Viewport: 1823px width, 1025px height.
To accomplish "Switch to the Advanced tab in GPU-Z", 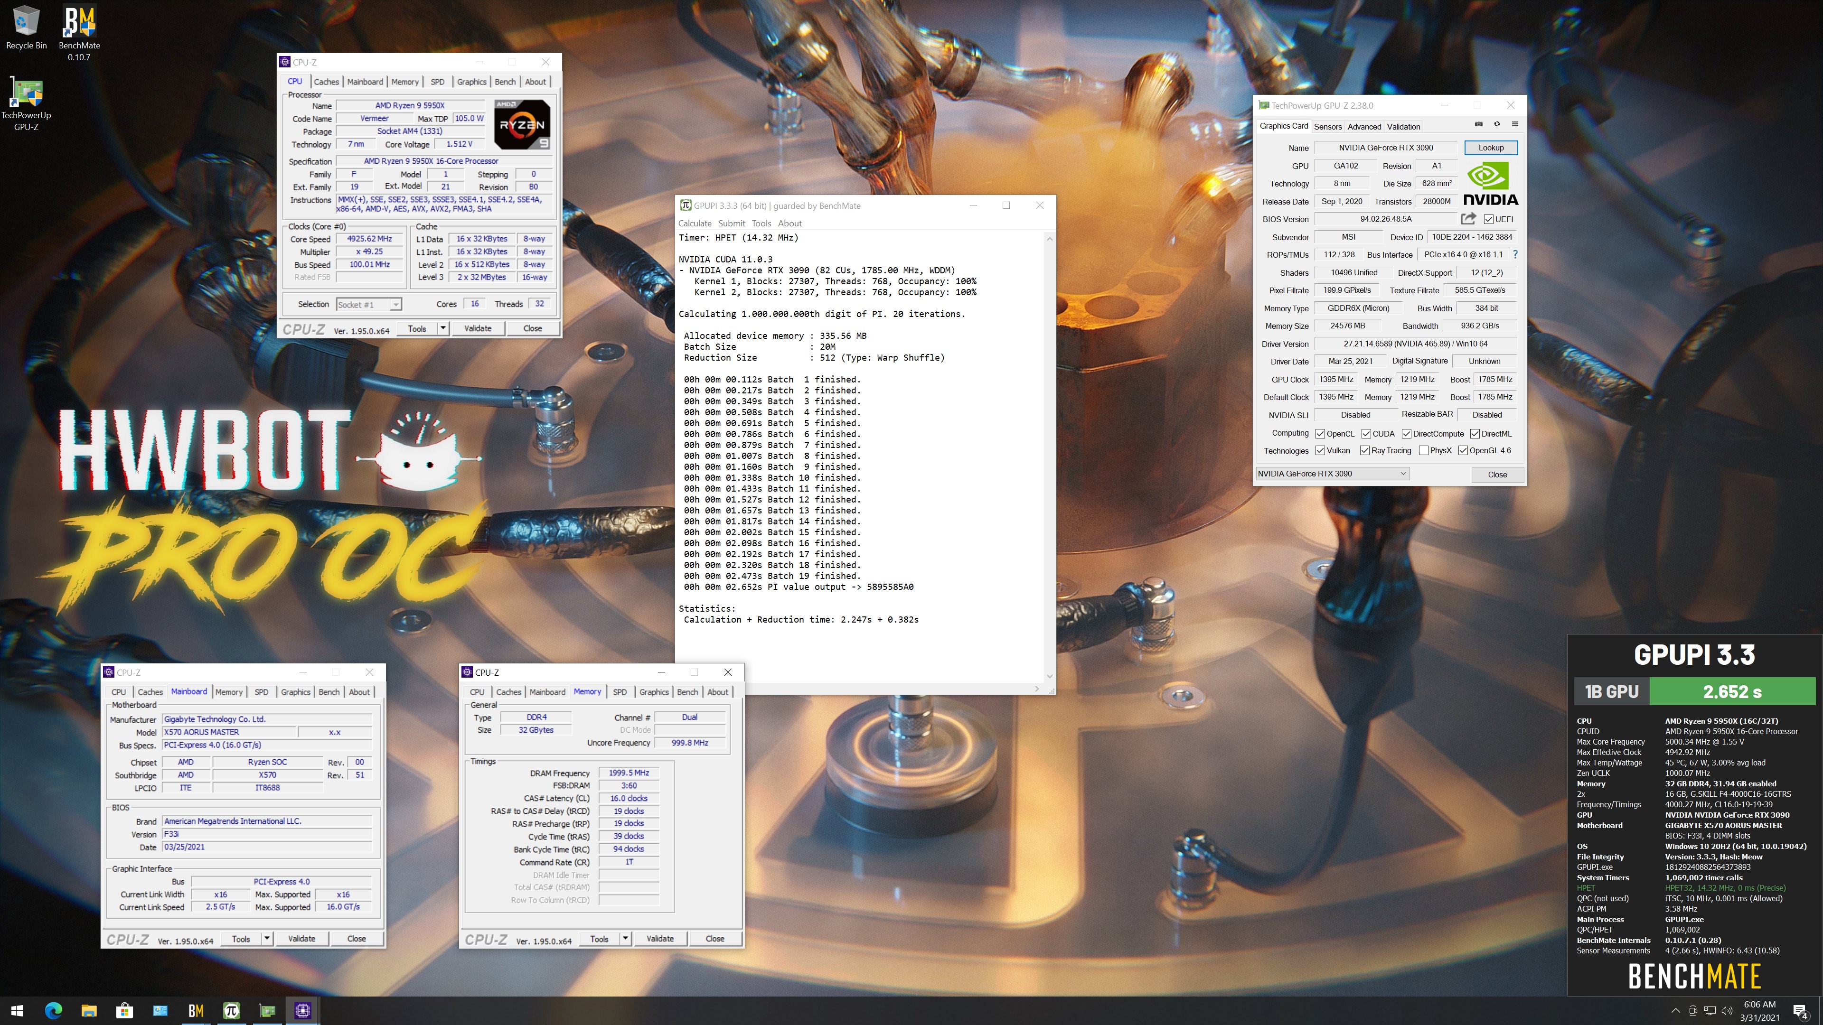I will tap(1364, 127).
